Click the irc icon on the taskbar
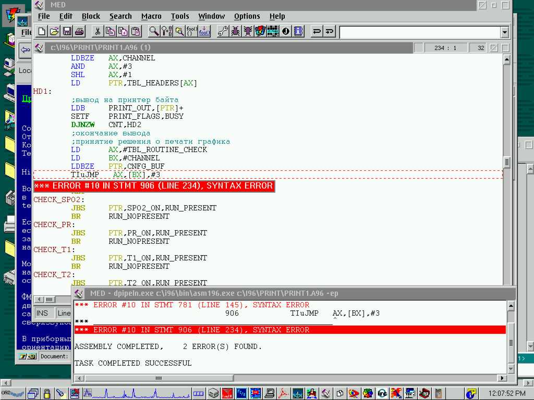Viewport: 534px width, 400px height. click(382, 394)
